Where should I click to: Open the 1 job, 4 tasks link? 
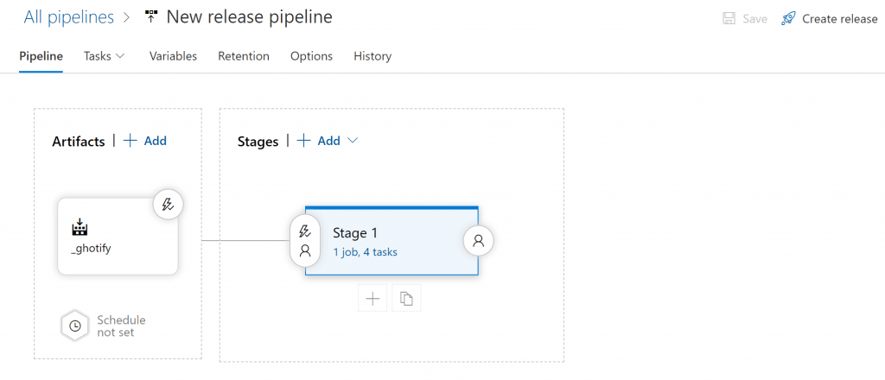coord(366,252)
